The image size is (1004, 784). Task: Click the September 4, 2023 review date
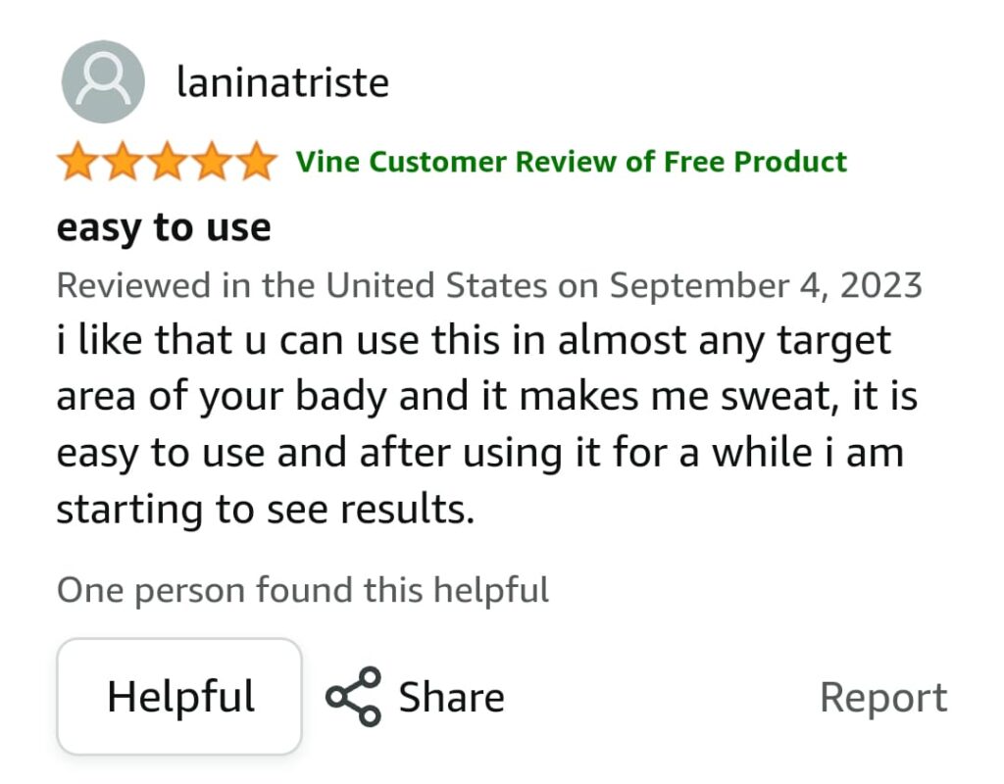pyautogui.click(x=766, y=285)
